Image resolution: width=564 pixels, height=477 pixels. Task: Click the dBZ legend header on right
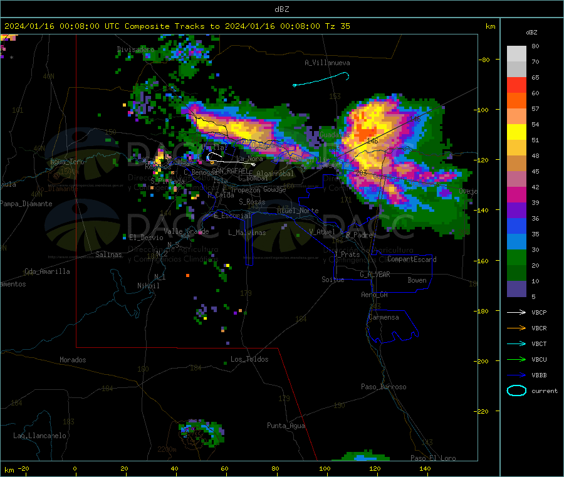531,33
